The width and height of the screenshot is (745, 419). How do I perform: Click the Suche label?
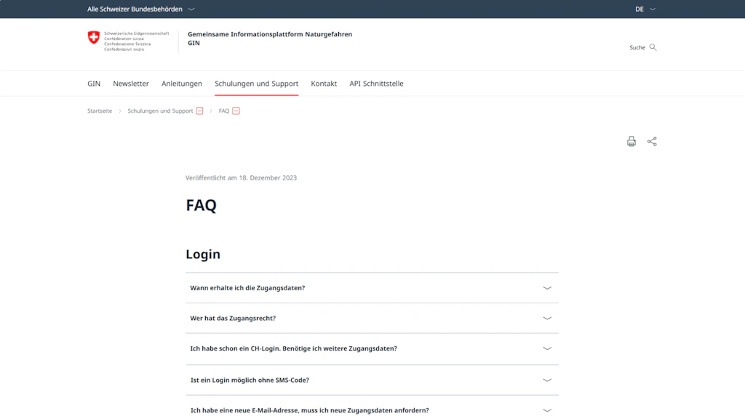pos(637,47)
